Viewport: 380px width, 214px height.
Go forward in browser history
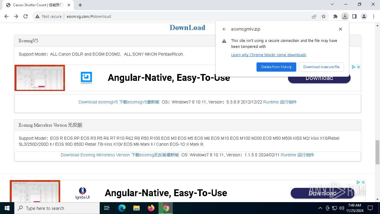tap(16, 16)
